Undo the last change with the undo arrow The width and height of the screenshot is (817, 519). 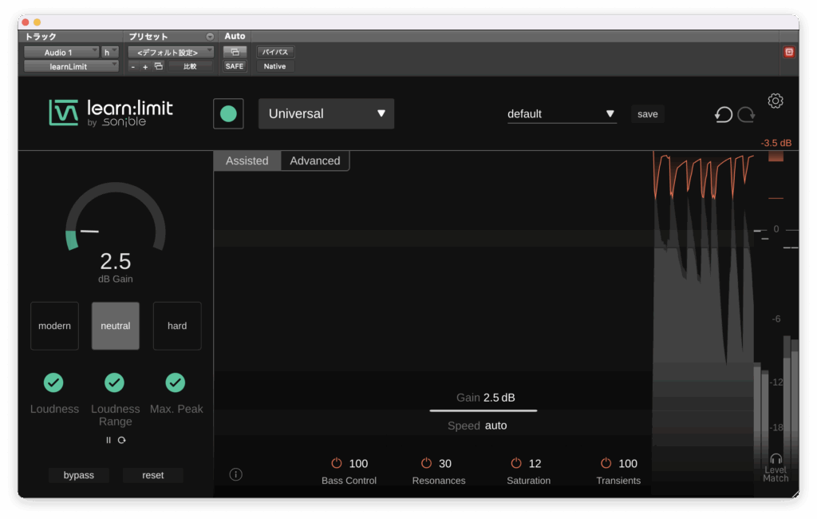pyautogui.click(x=723, y=114)
